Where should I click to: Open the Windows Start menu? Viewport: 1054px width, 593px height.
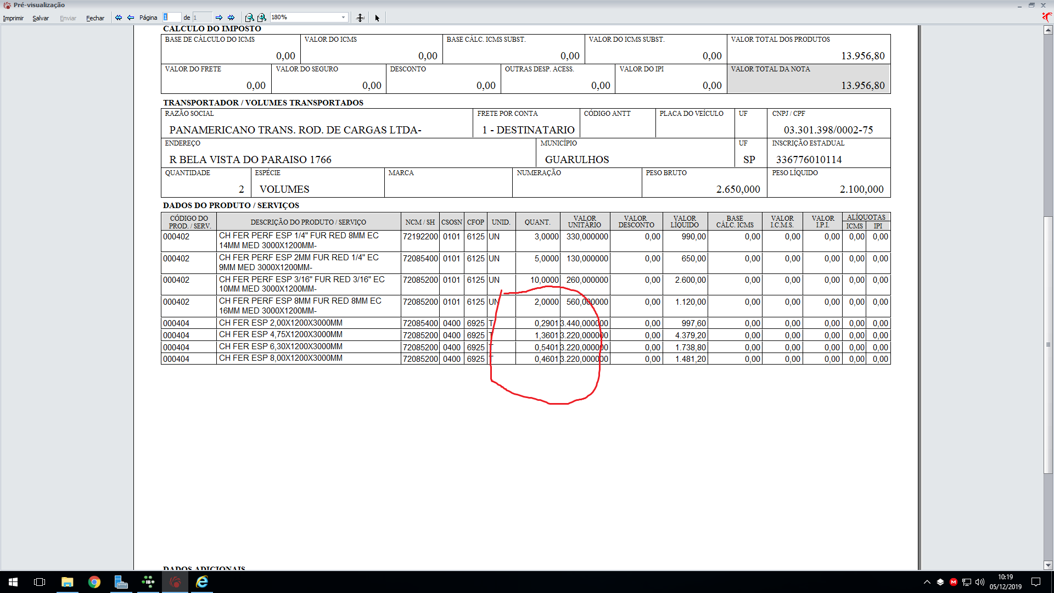[13, 582]
